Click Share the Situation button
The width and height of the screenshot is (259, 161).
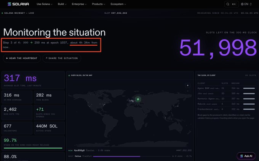(62, 58)
